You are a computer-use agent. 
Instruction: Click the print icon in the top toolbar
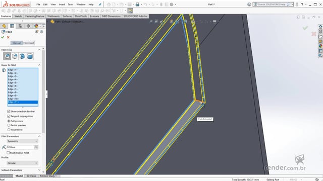137,5
